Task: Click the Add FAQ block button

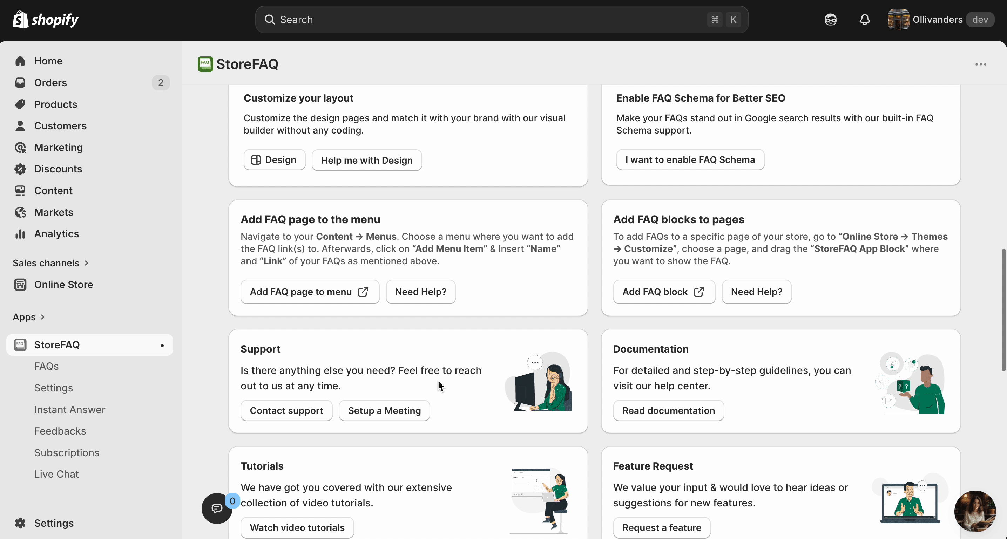Action: coord(664,292)
